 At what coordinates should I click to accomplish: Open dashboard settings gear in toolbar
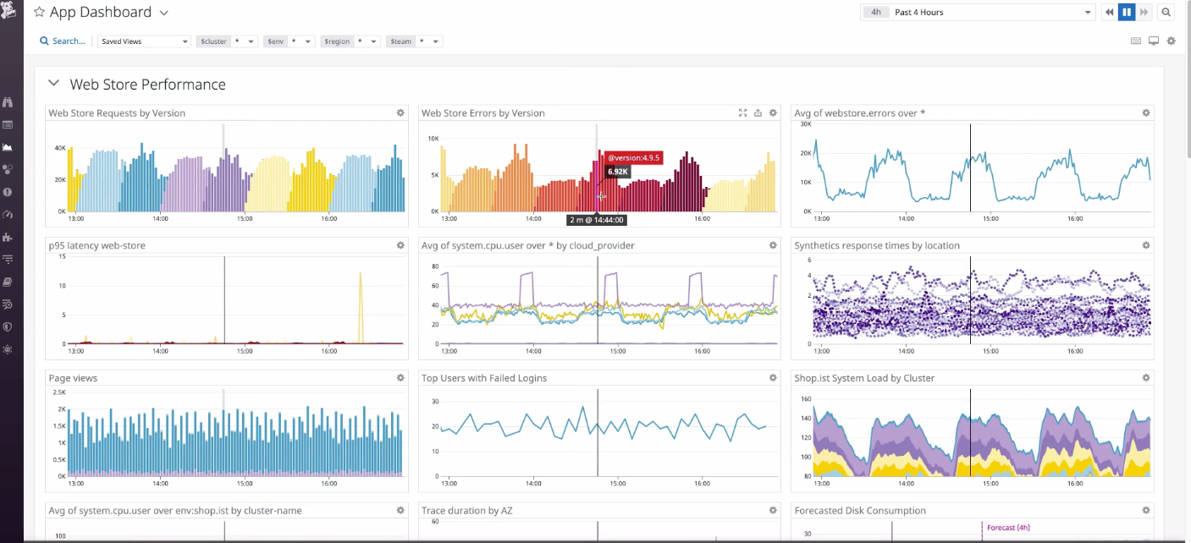1172,41
